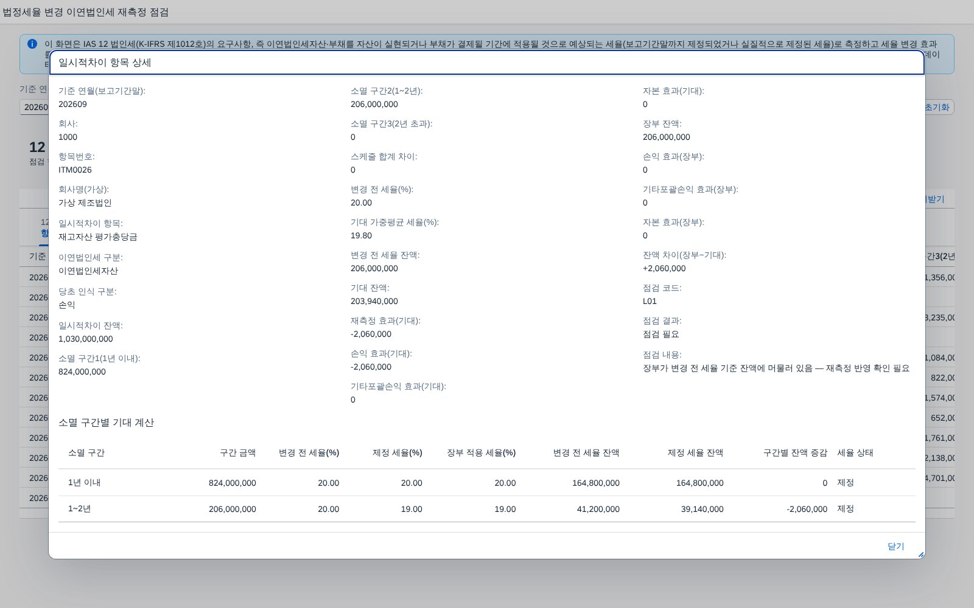
Task: Click the check code value L01
Action: pyautogui.click(x=650, y=301)
